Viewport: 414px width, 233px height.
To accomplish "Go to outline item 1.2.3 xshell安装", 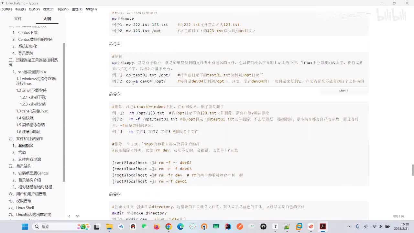I will coord(33,104).
